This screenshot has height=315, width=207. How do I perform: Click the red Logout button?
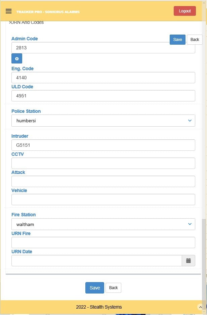click(x=184, y=11)
